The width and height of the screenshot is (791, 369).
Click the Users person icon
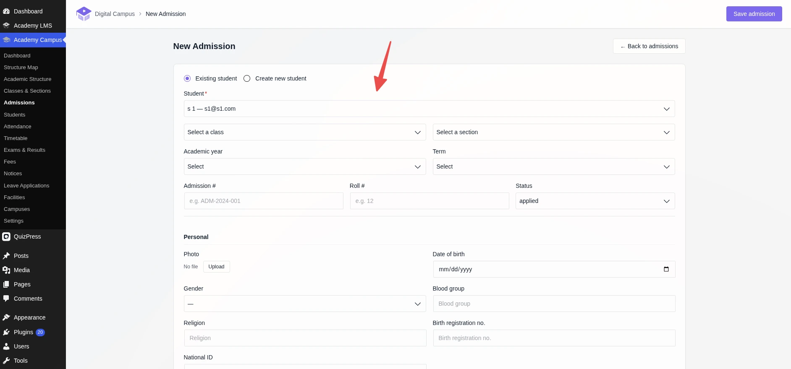pos(6,346)
